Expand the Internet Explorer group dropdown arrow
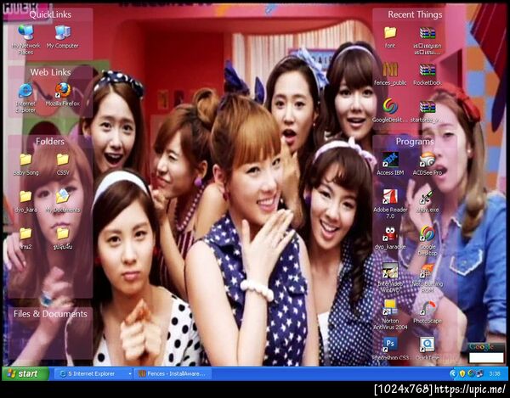Viewport: 510px width, 398px height. (130, 374)
